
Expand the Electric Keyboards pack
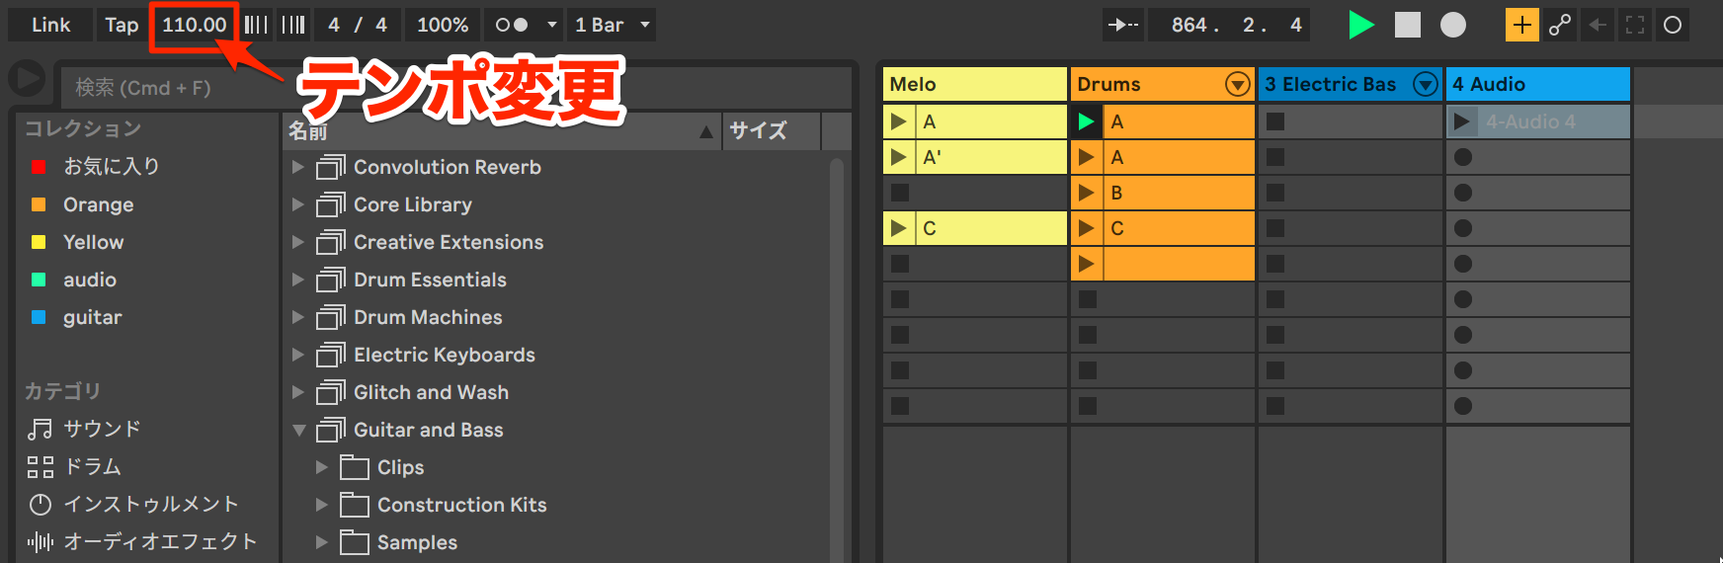[297, 355]
